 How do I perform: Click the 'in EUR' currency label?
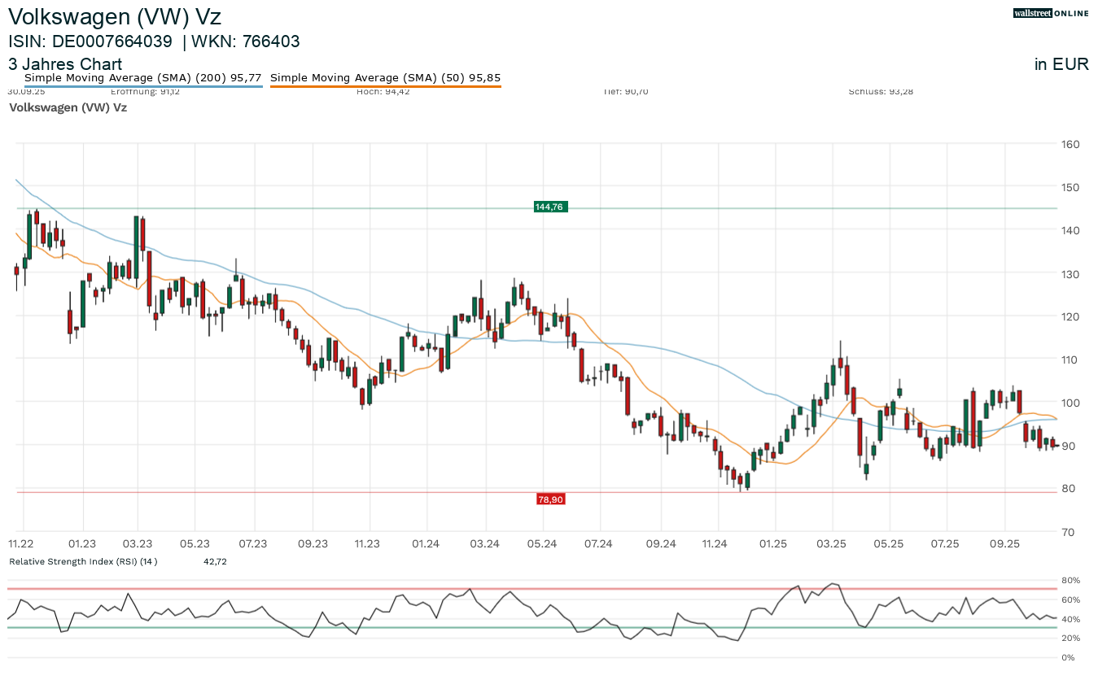pyautogui.click(x=1061, y=64)
